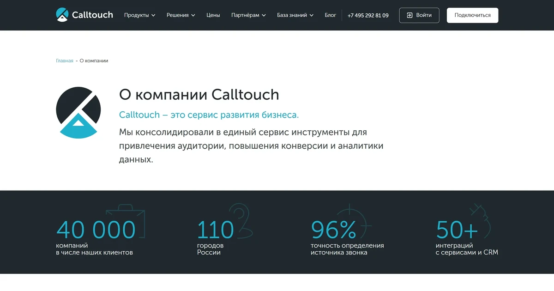Expand the Решения dropdown chevron
The image size is (554, 291).
click(193, 15)
